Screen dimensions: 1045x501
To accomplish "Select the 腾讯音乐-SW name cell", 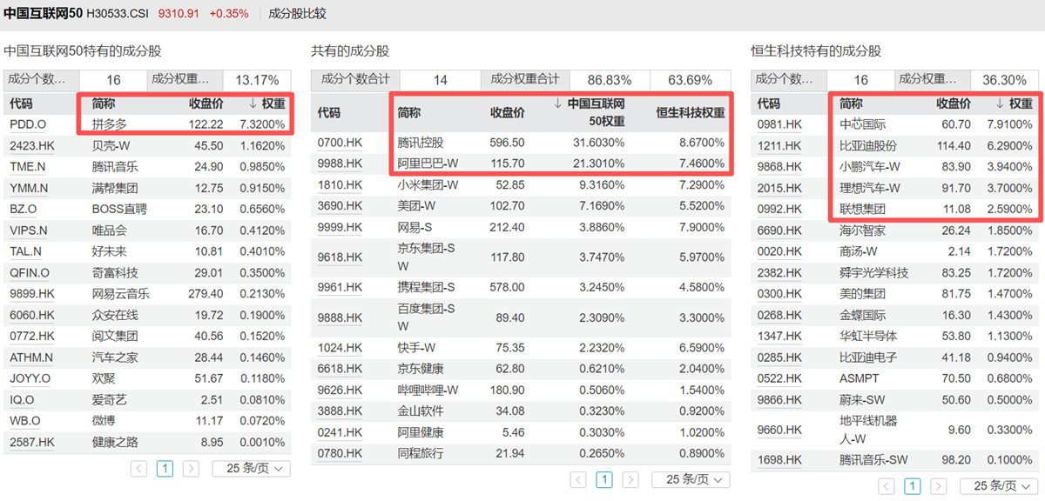I will 873,459.
